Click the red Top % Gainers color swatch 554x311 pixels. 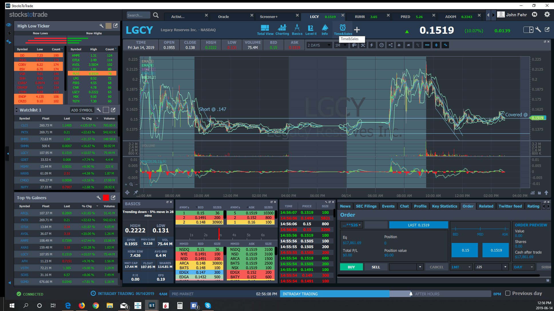click(x=106, y=198)
